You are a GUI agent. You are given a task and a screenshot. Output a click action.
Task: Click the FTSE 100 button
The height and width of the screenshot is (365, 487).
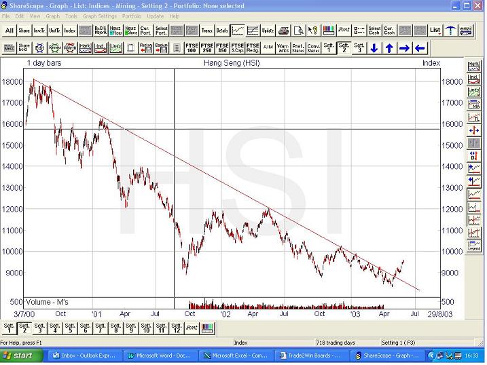192,48
